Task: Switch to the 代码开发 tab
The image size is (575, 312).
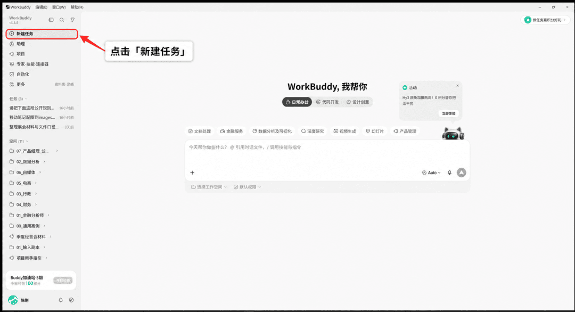Action: [327, 102]
